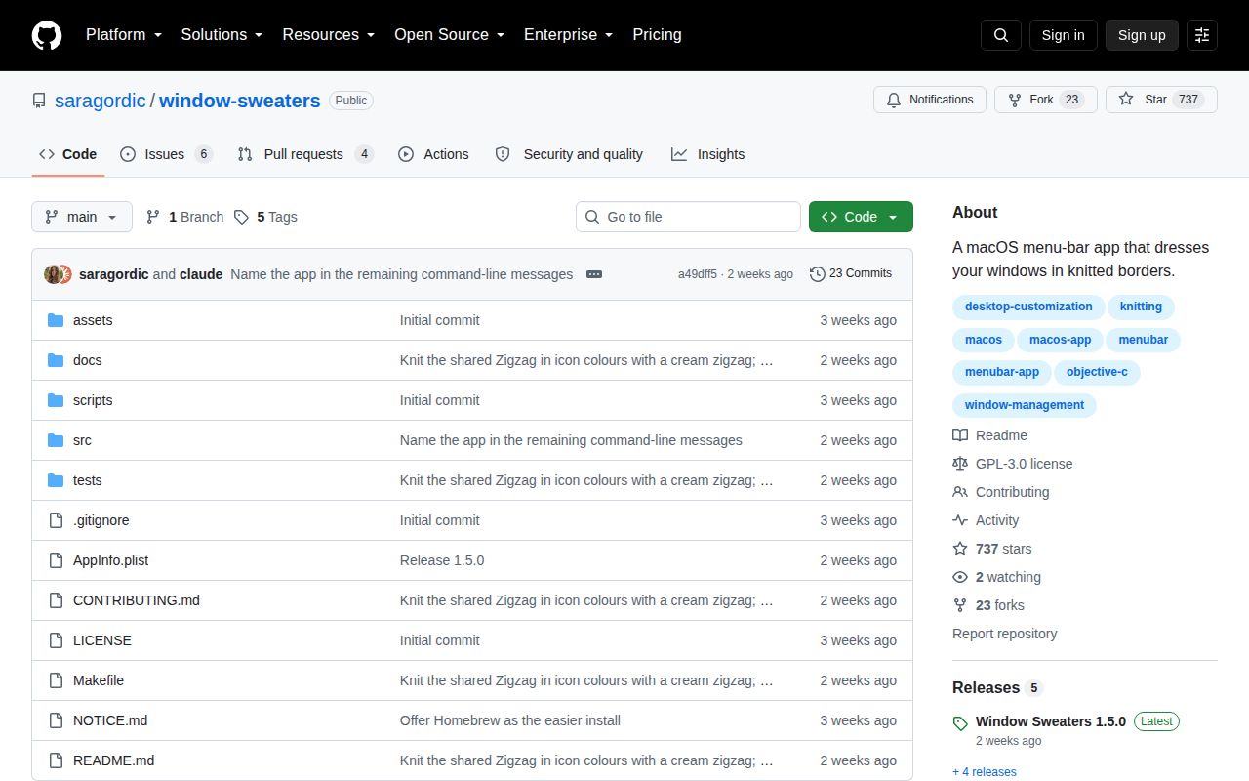Screen dimensions: 1249x781
Task: Click the AppInfo.plist file icon
Action: (56, 560)
